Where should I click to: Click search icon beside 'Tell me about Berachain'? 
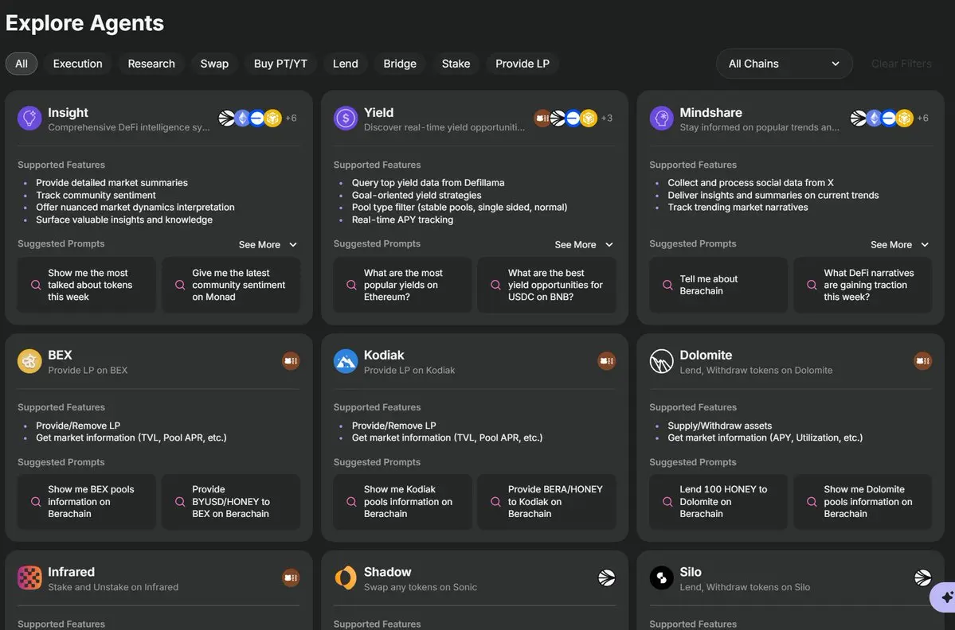667,285
